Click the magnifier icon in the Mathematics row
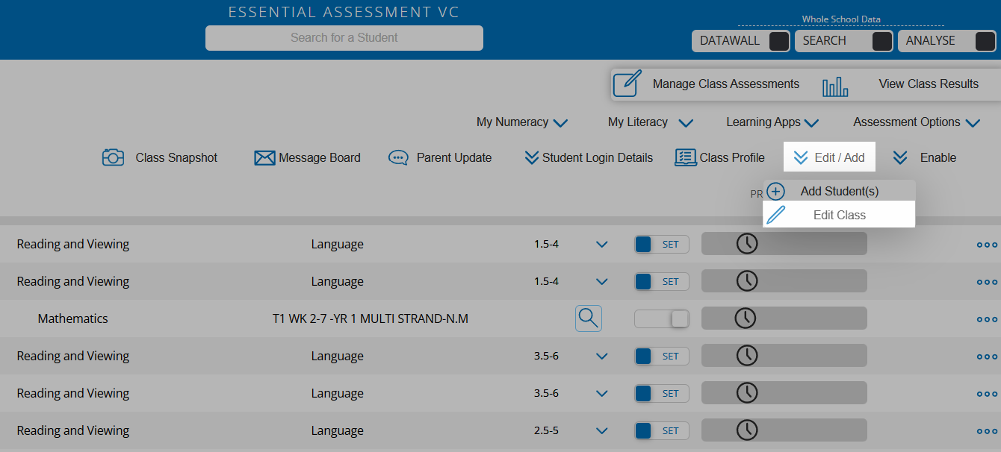1001x452 pixels. click(x=589, y=318)
